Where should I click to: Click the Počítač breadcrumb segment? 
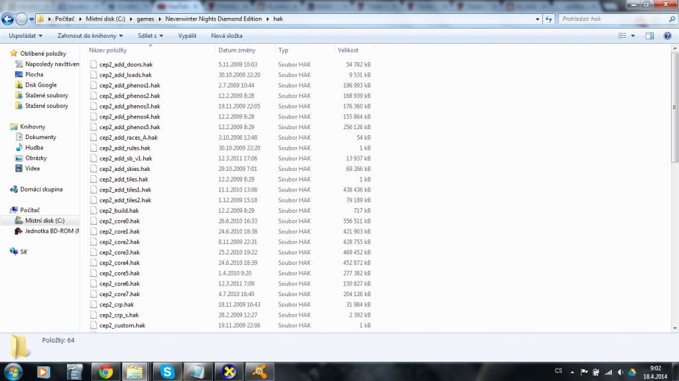64,19
